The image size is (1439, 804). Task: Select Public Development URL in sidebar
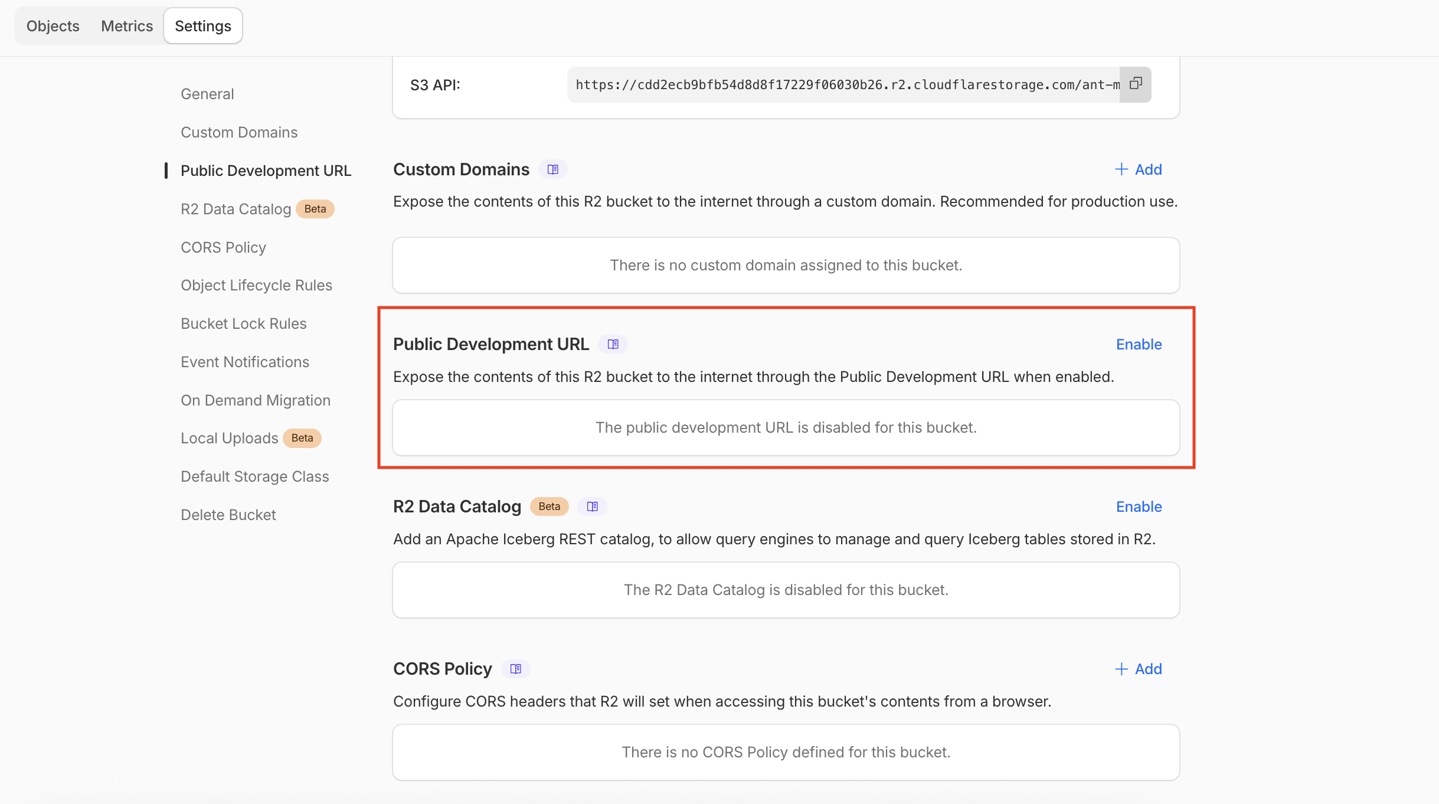(266, 171)
